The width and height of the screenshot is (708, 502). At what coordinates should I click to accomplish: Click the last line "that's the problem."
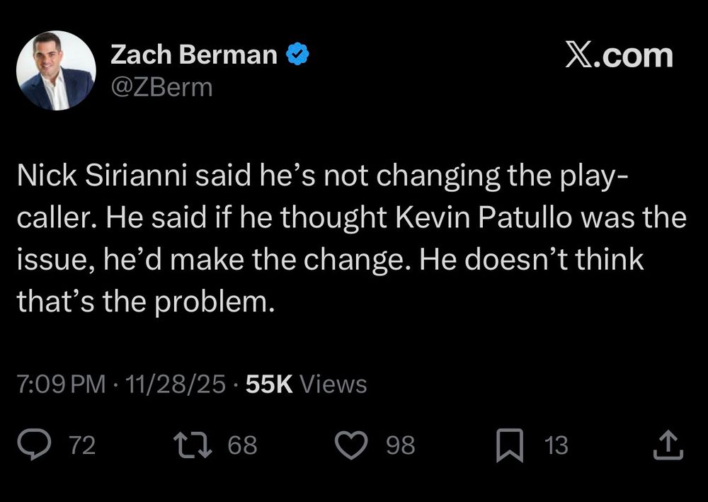[x=144, y=302]
